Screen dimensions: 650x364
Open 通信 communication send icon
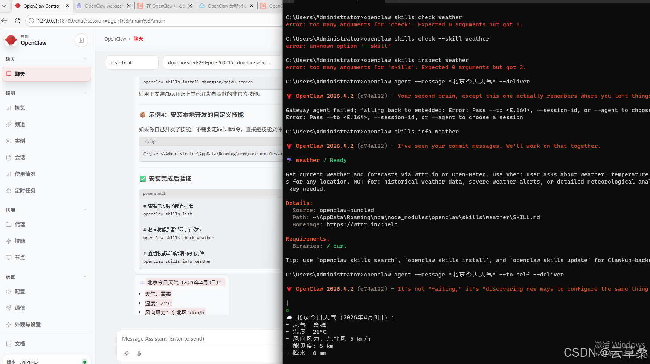[9, 308]
